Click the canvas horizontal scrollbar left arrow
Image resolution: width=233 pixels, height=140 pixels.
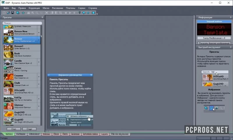click(47, 131)
